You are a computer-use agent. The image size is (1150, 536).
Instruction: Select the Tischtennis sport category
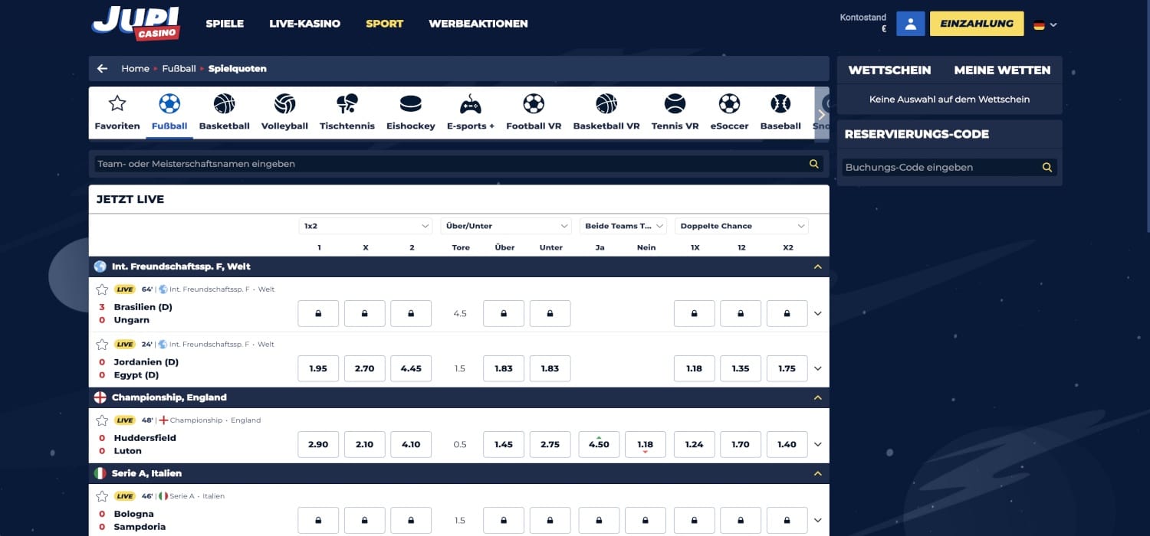347,113
